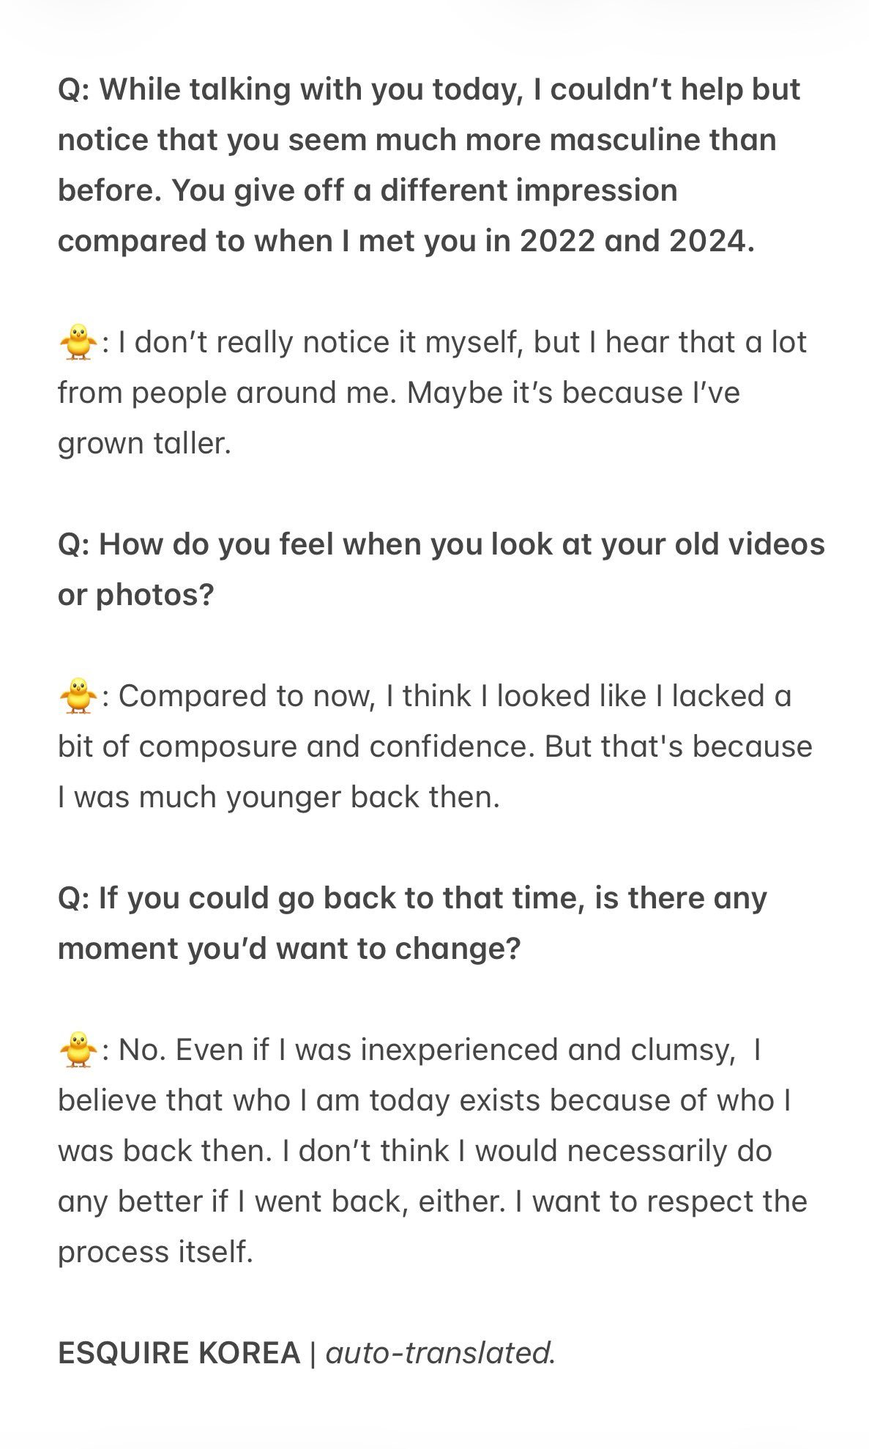The height and width of the screenshot is (1449, 869).
Task: Click the question line "If you could go back to that time"
Action: (x=412, y=899)
